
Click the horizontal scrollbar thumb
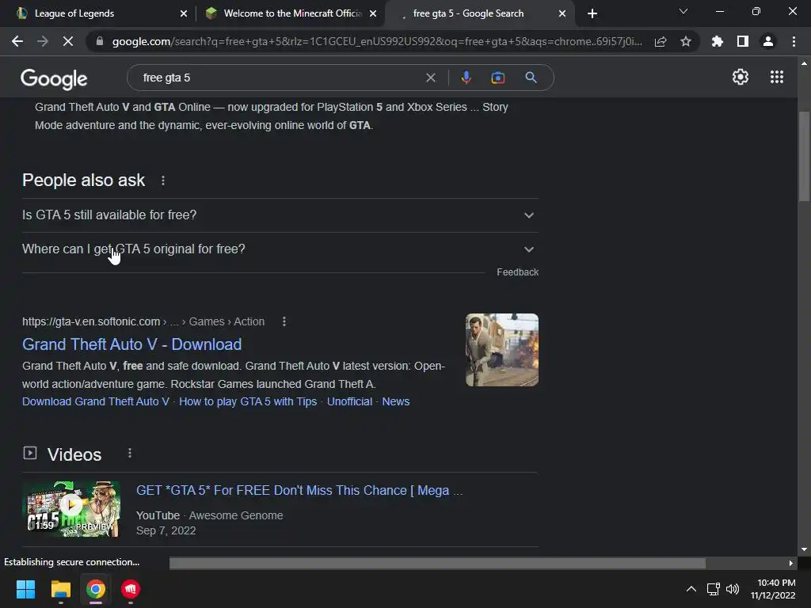437,563
